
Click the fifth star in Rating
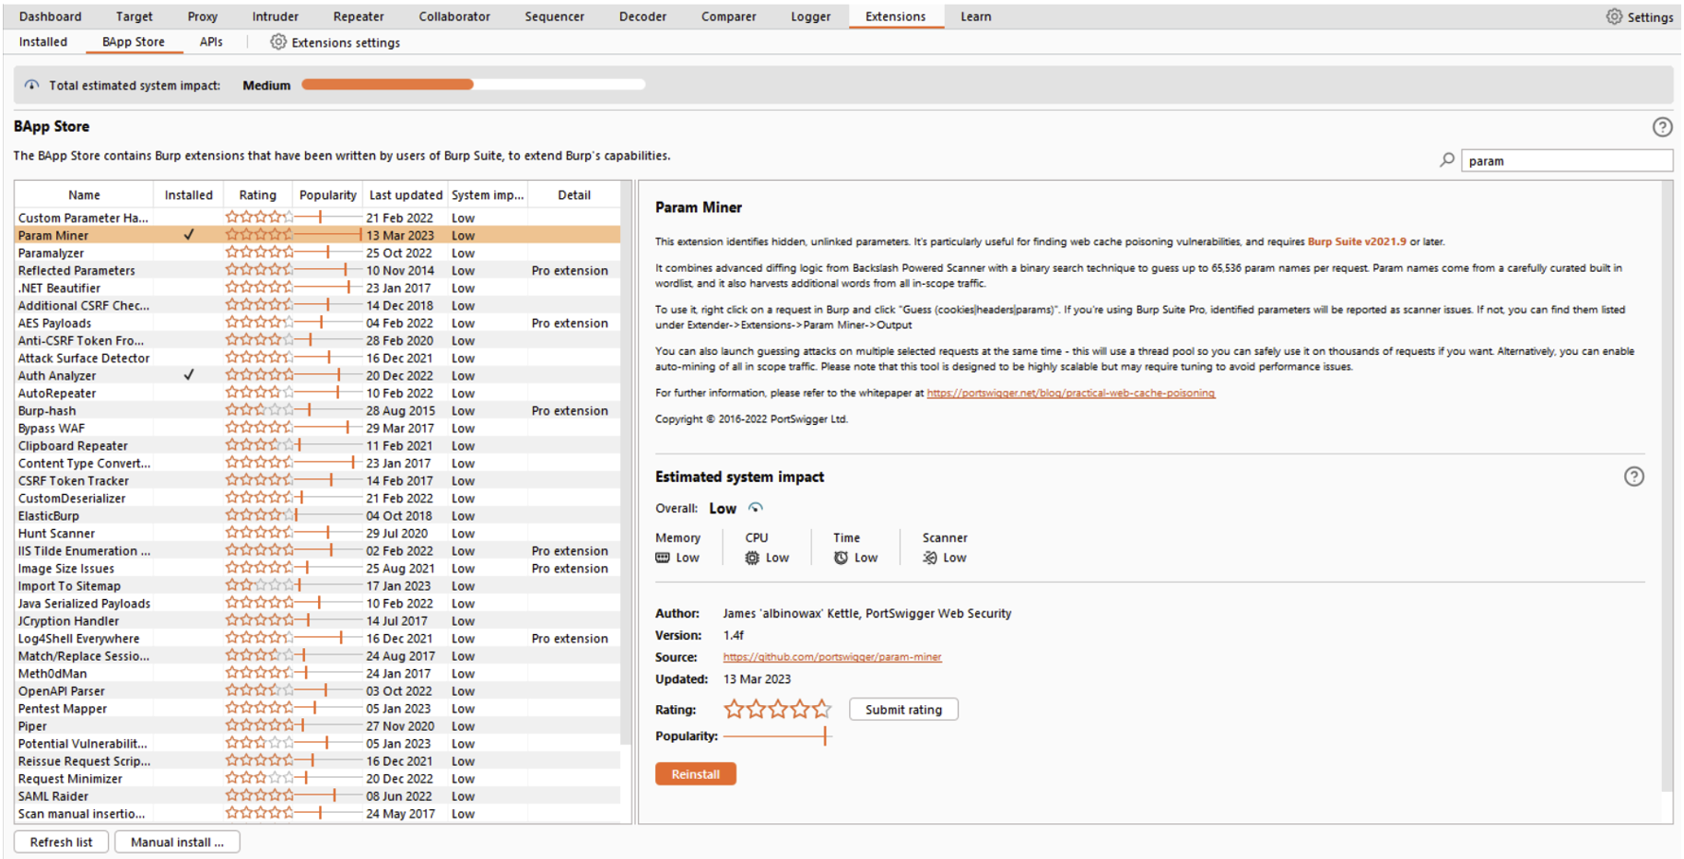coord(821,710)
